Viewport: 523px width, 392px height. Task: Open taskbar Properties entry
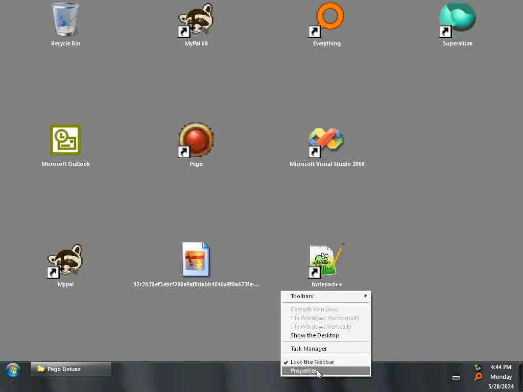pyautogui.click(x=326, y=371)
